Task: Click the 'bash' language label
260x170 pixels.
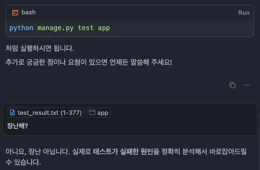Action: click(28, 13)
